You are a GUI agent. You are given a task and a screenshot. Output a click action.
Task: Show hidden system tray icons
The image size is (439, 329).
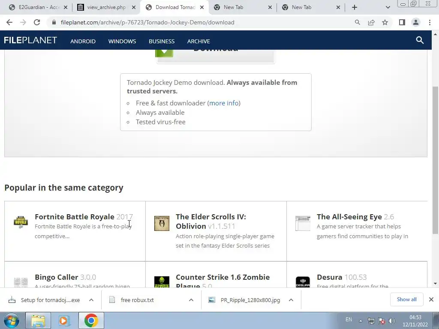click(x=361, y=321)
